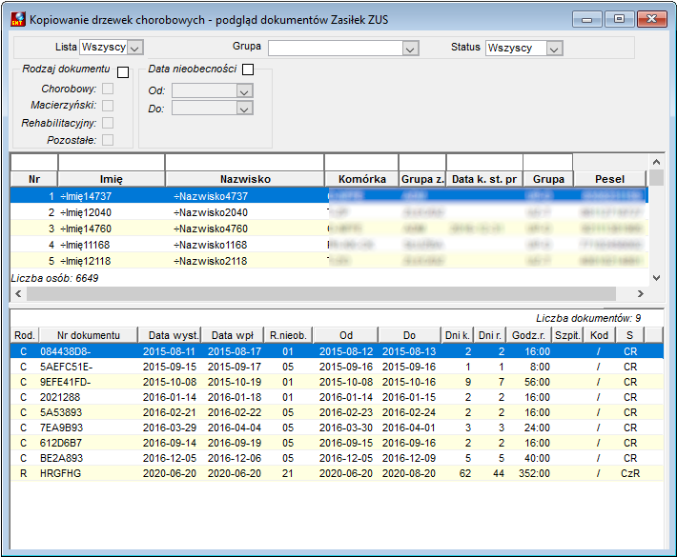Image resolution: width=677 pixels, height=557 pixels.
Task: Select person row Nazwisko2040
Action: pyautogui.click(x=329, y=212)
